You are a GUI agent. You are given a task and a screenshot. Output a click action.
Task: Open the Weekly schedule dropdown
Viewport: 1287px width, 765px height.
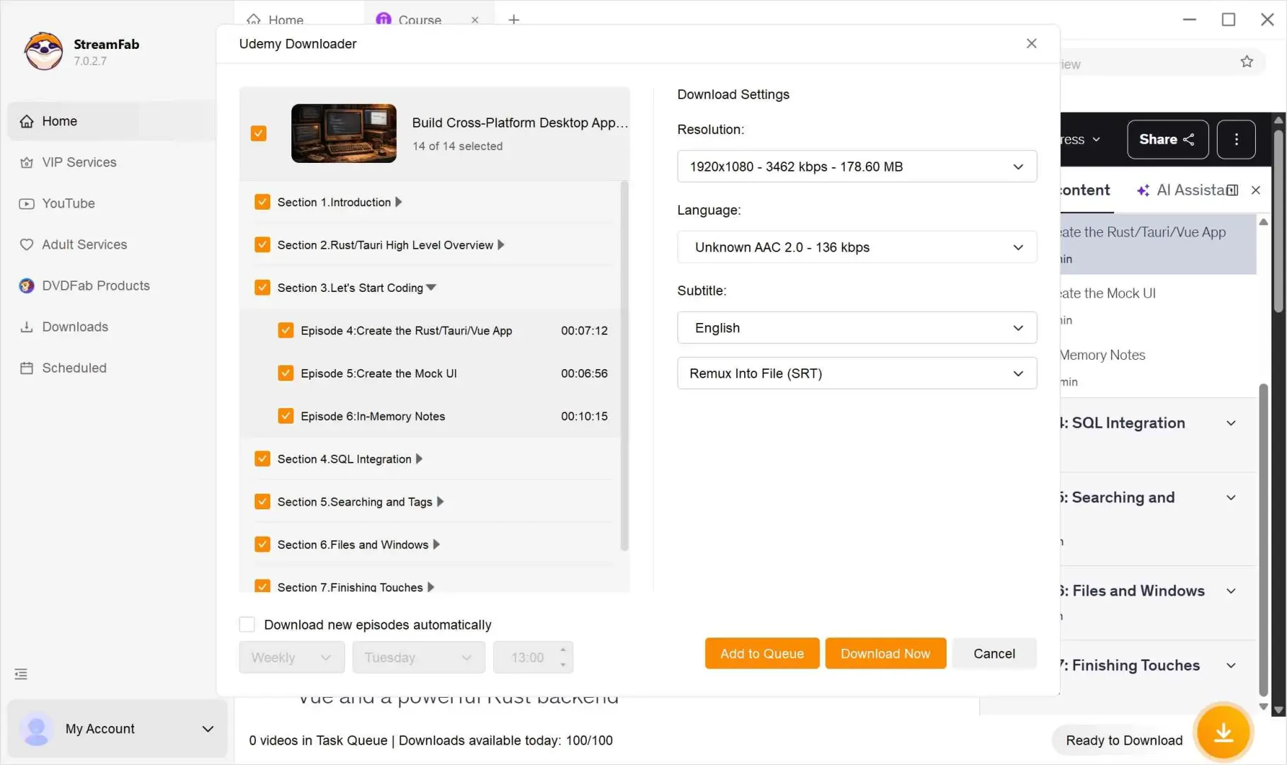click(x=292, y=657)
